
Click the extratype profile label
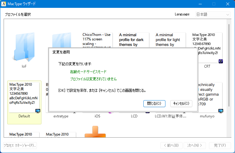click(61, 116)
